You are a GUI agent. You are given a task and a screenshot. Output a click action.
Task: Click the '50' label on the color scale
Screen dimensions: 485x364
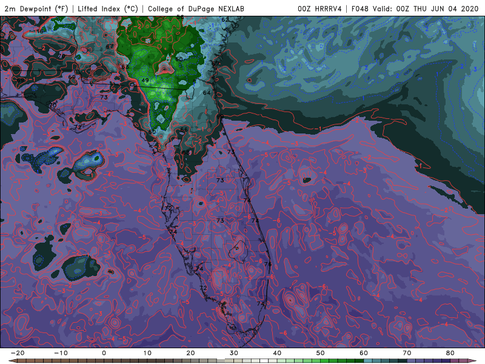(x=321, y=353)
